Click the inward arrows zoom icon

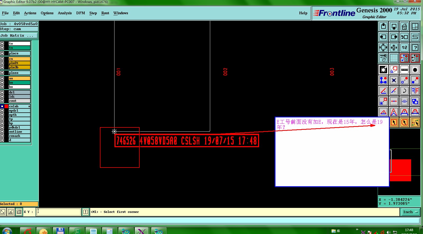(x=394, y=47)
